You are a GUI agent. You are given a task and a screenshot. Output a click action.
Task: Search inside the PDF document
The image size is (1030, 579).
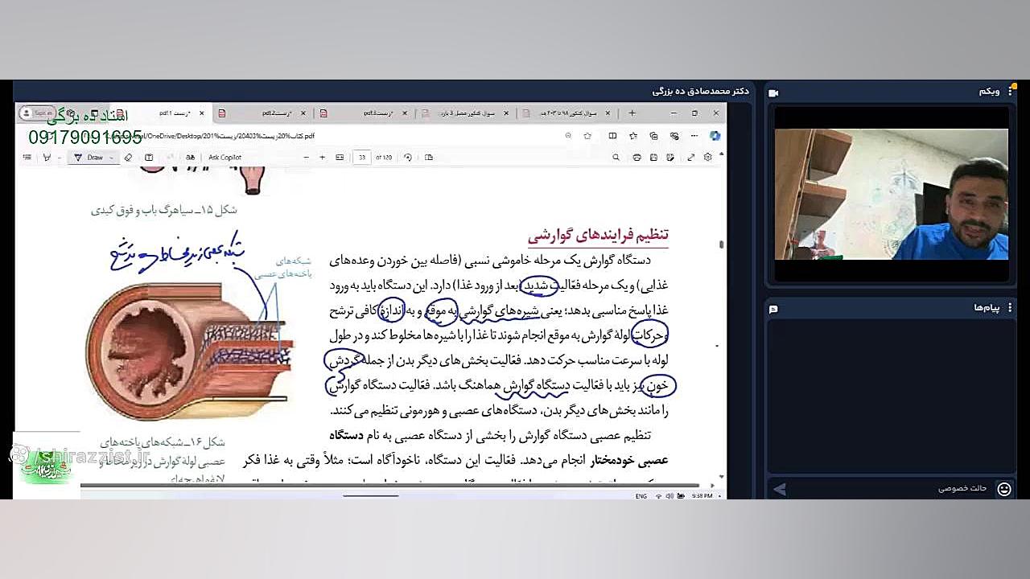click(x=616, y=158)
